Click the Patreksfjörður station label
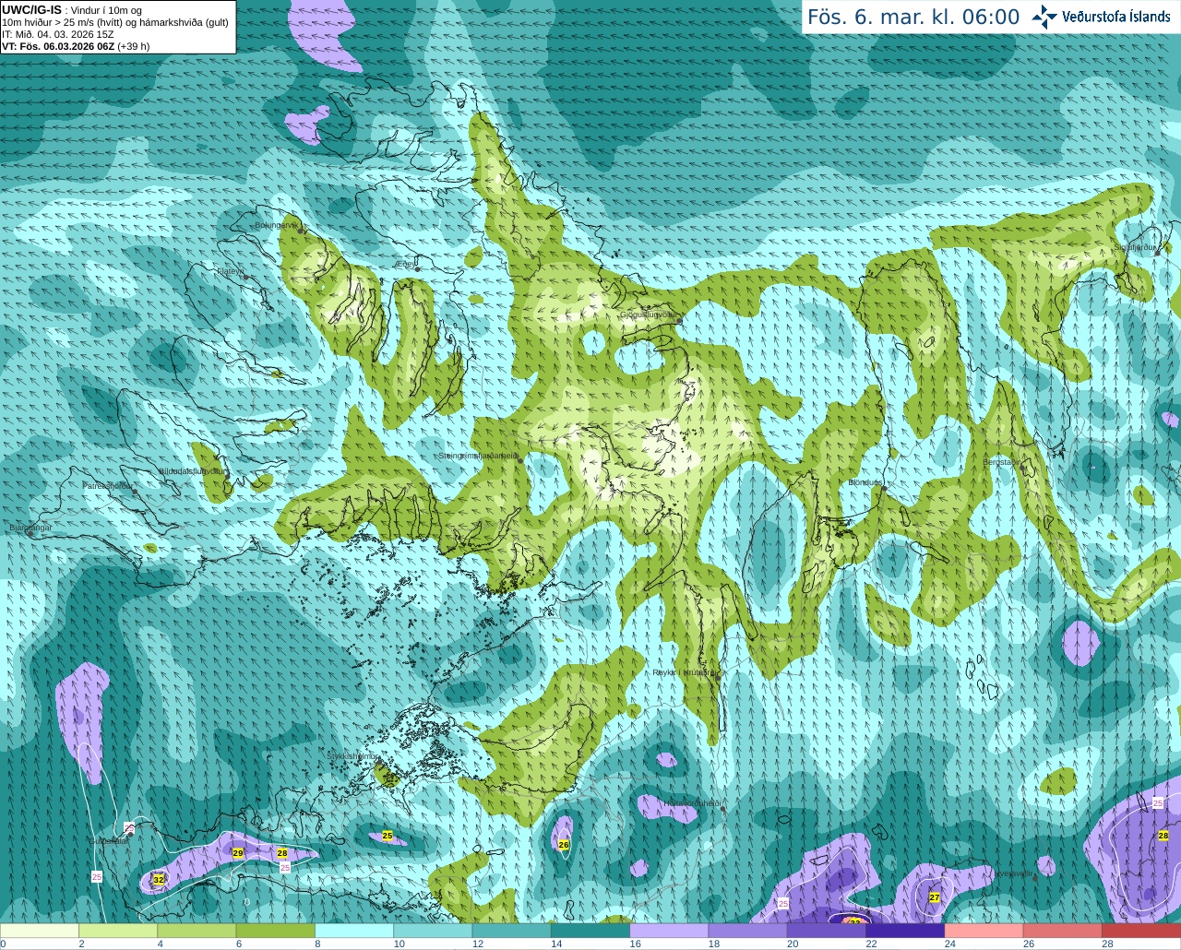Image resolution: width=1181 pixels, height=950 pixels. point(108,485)
